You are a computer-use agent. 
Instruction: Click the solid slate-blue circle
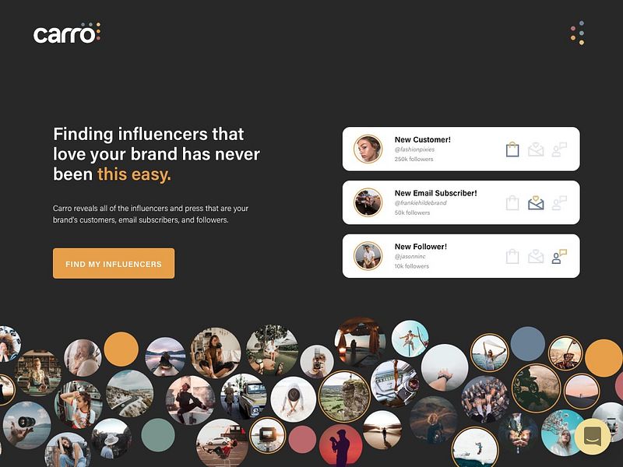click(x=528, y=344)
